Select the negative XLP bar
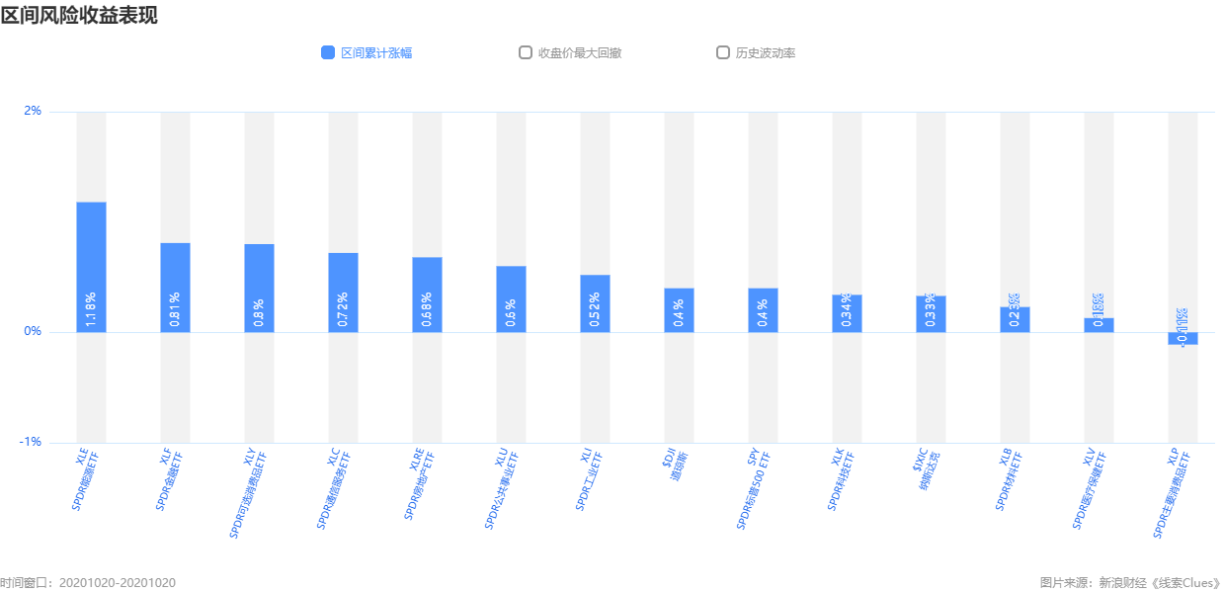This screenshot has height=593, width=1225. point(1183,338)
